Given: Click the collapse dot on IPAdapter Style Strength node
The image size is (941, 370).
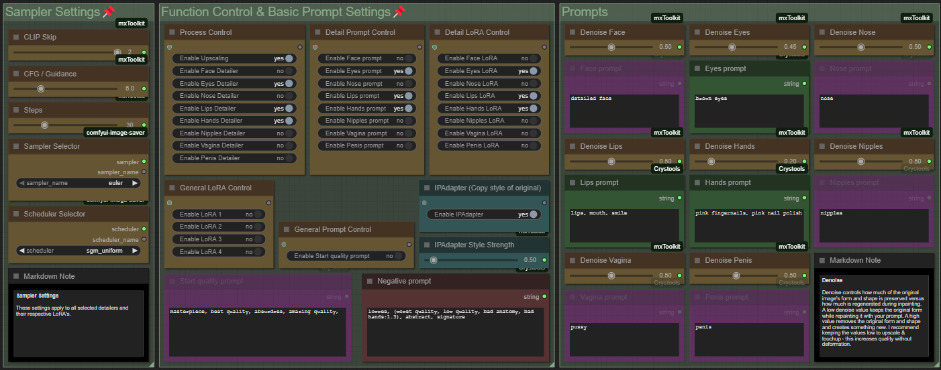Looking at the screenshot, I should click(425, 245).
